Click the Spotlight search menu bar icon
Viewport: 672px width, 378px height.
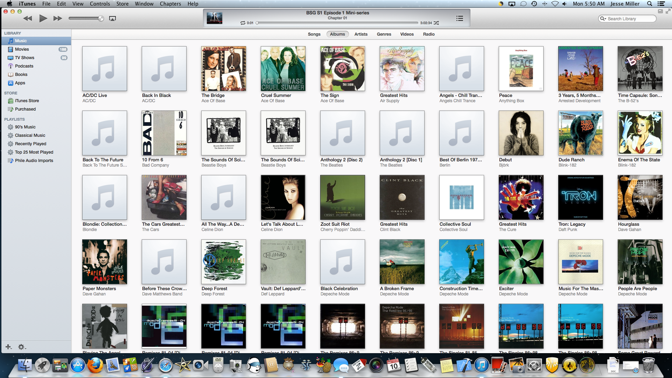(x=649, y=4)
